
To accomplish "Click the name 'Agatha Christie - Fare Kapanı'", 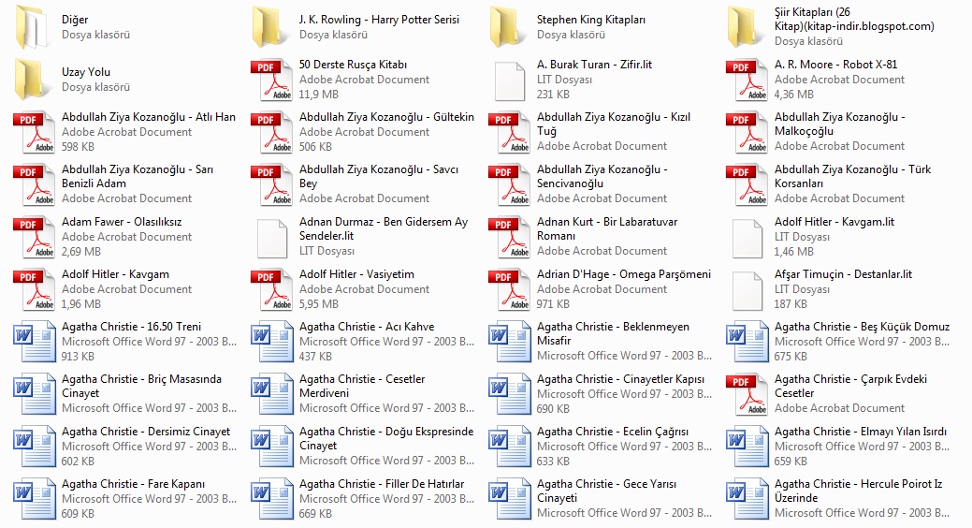I will [x=133, y=484].
